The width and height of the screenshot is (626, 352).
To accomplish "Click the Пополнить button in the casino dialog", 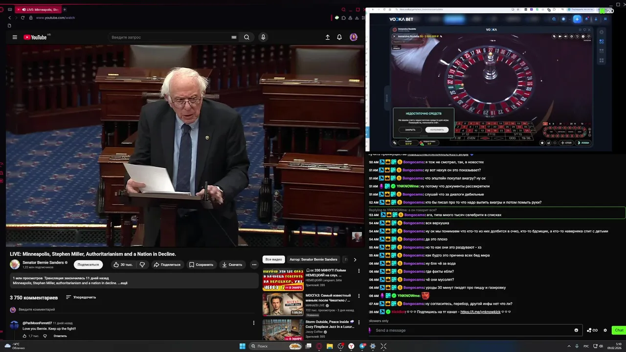I will click(x=437, y=130).
